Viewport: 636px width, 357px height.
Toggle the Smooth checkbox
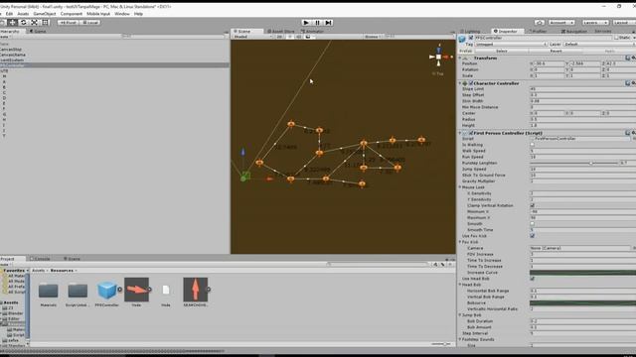point(533,223)
